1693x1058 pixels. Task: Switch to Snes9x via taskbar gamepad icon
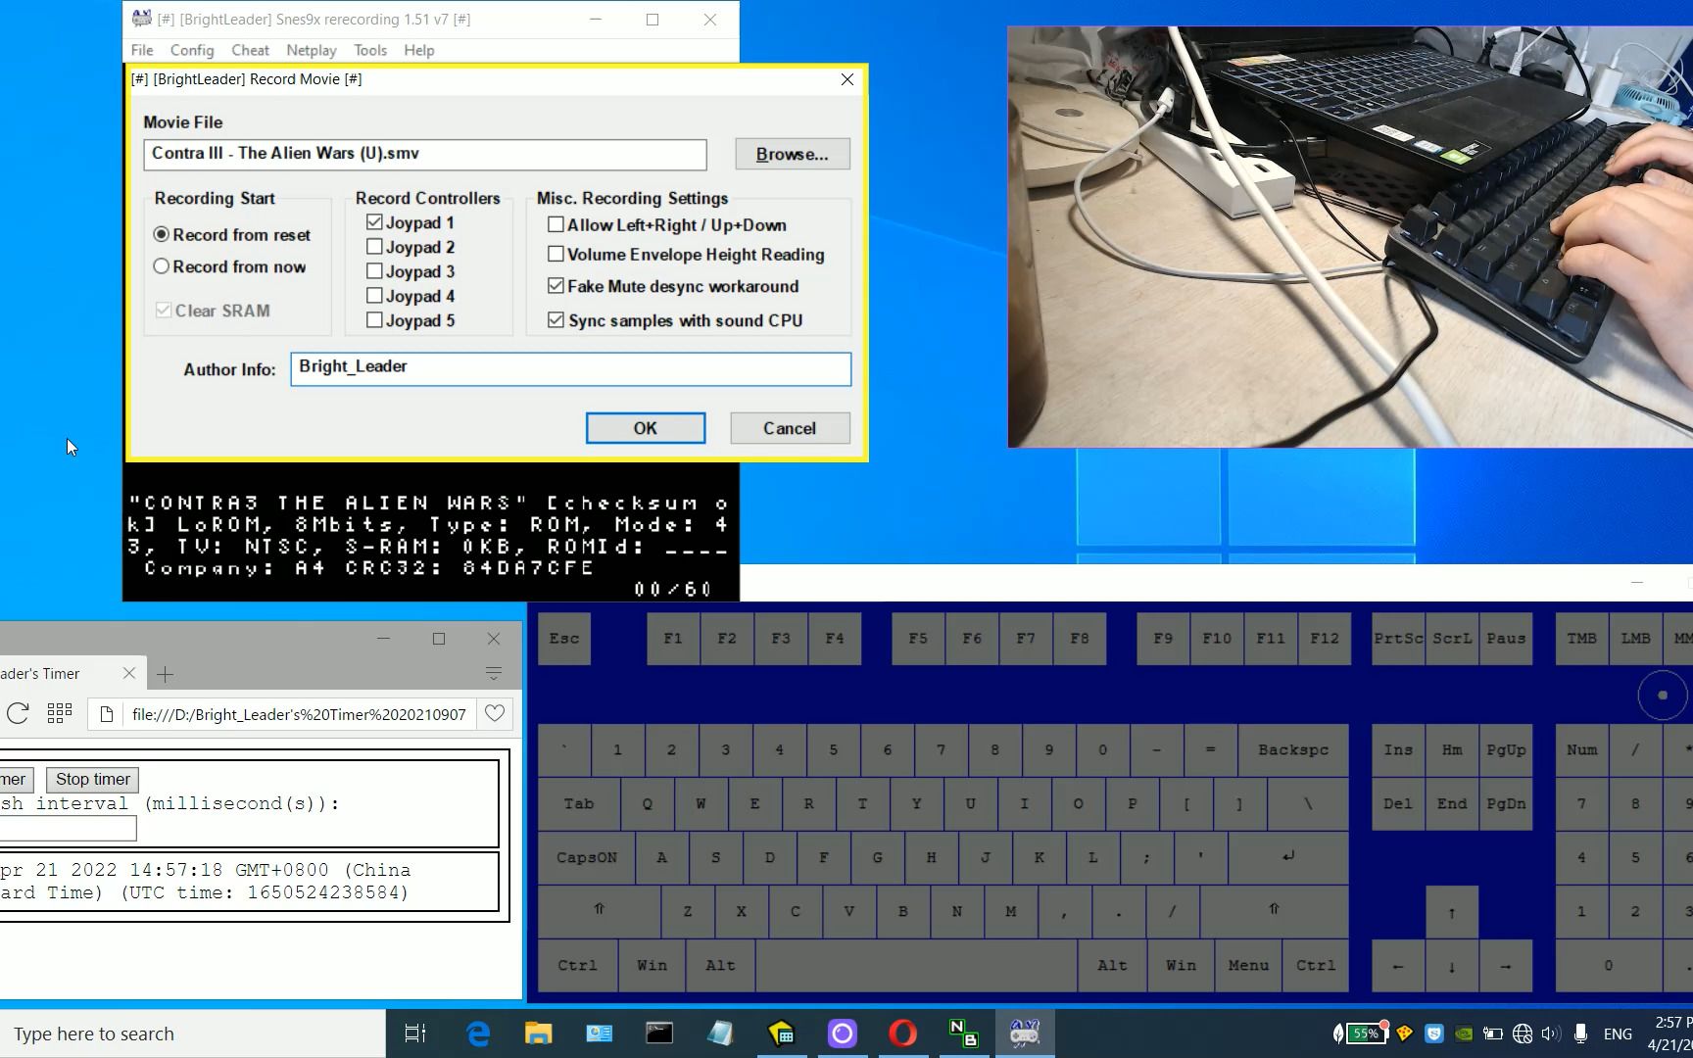pos(1025,1034)
